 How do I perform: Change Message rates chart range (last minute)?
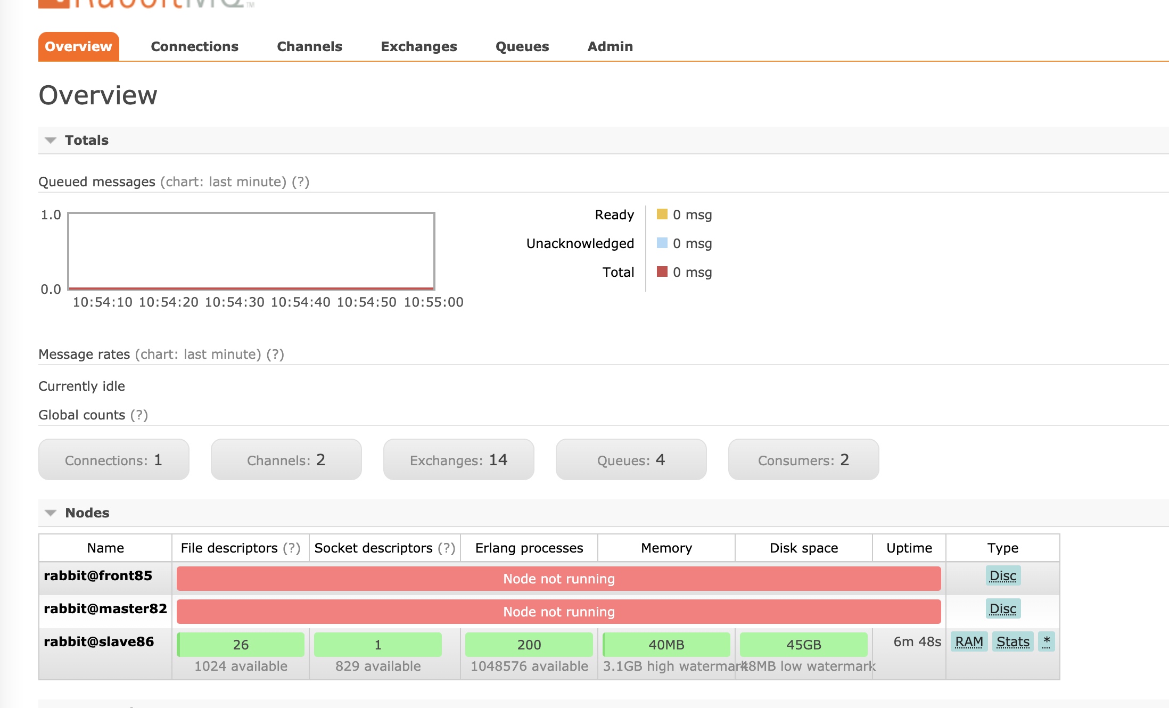(198, 355)
